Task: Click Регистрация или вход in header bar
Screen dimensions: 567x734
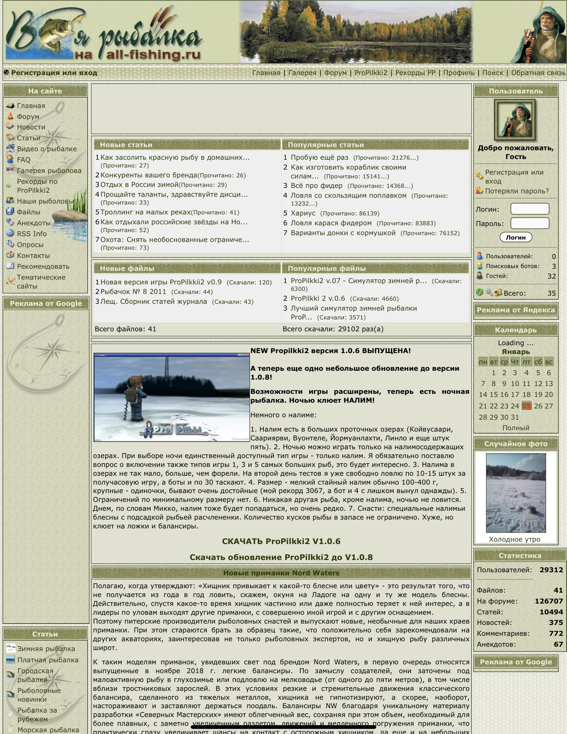Action: [54, 73]
